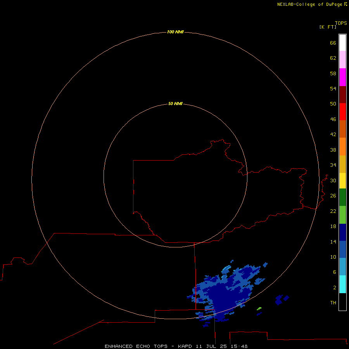Click the 30 value on the scale
The image size is (349, 349).
coord(333,180)
